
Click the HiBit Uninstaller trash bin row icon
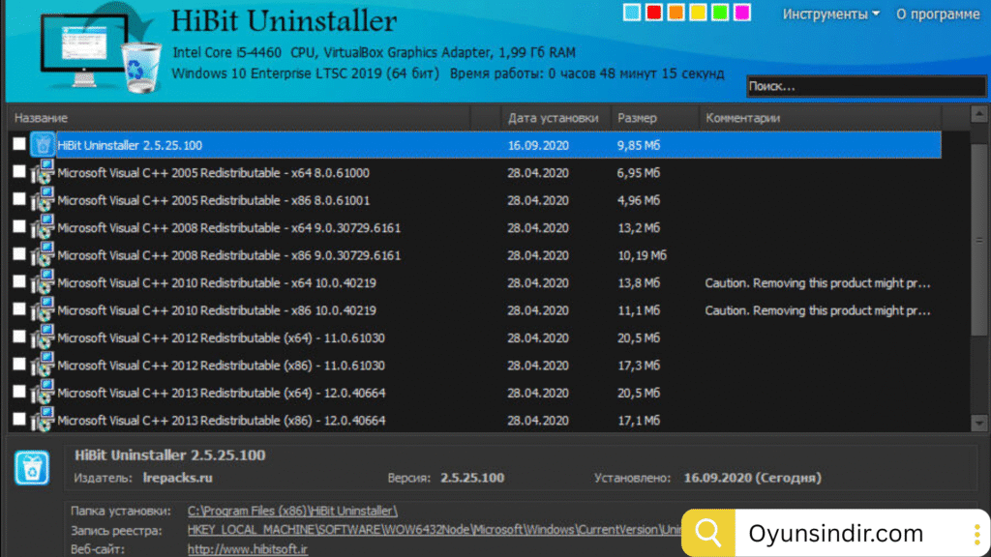coord(43,145)
